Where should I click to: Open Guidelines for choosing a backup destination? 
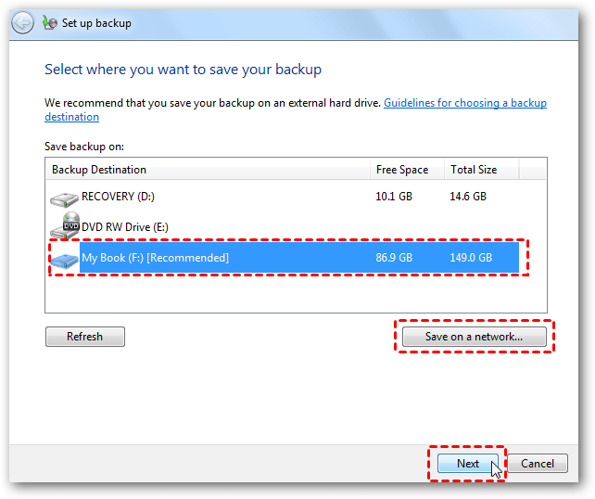(x=465, y=103)
